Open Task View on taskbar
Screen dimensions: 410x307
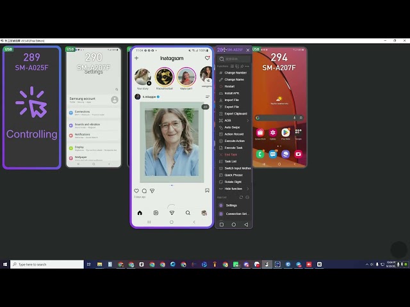[x=89, y=264]
